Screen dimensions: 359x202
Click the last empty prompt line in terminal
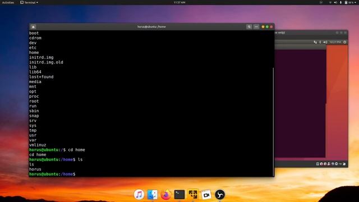52,175
